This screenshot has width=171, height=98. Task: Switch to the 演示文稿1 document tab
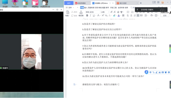point(123,3)
